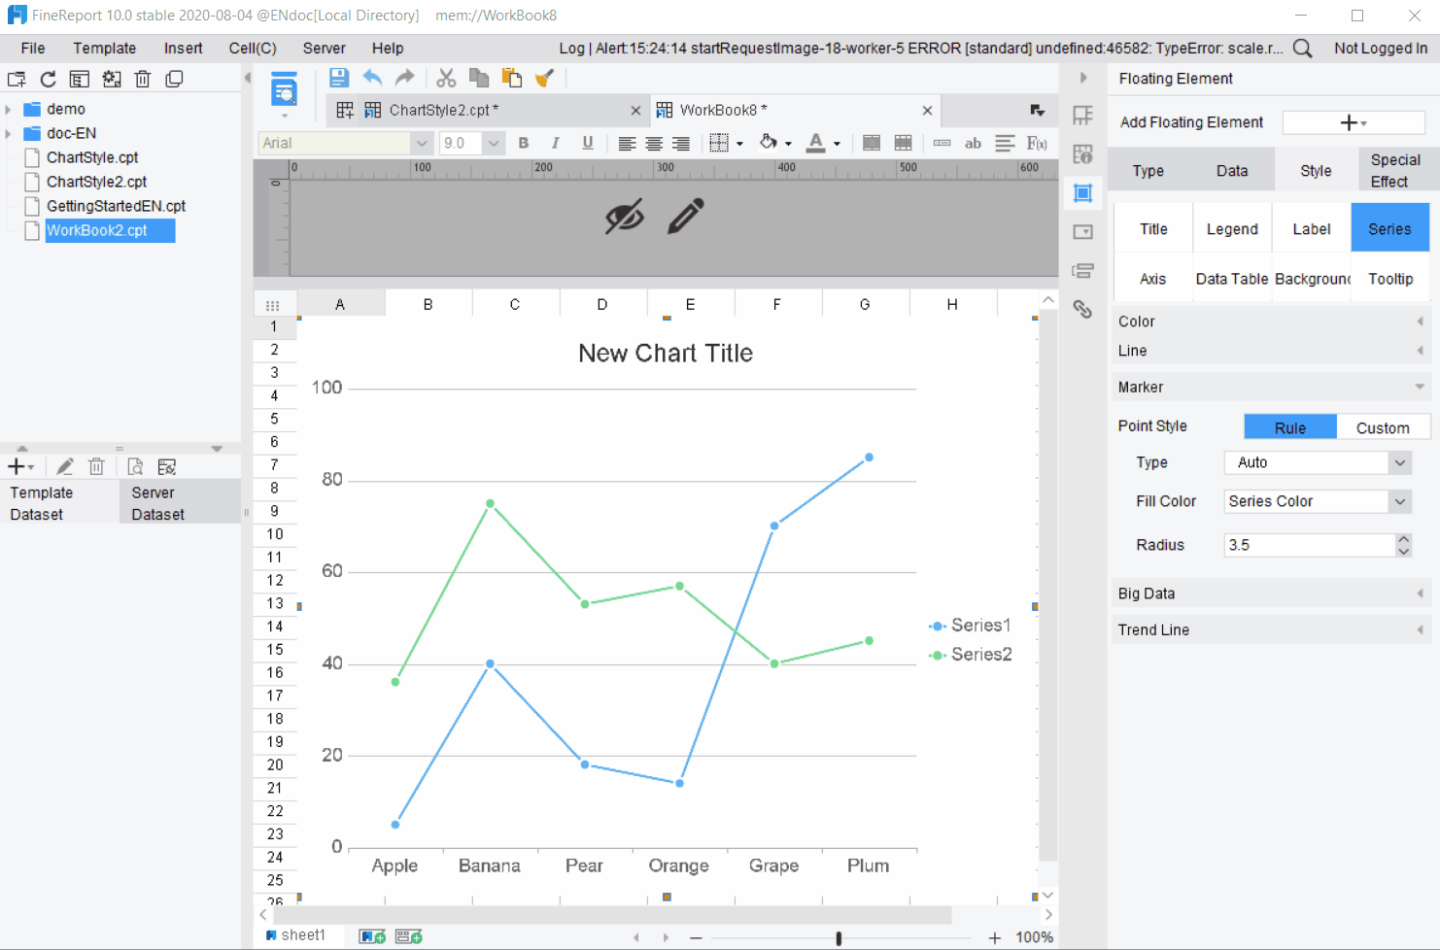Image resolution: width=1440 pixels, height=950 pixels.
Task: Expand the doc-EN folder
Action: pyautogui.click(x=8, y=134)
